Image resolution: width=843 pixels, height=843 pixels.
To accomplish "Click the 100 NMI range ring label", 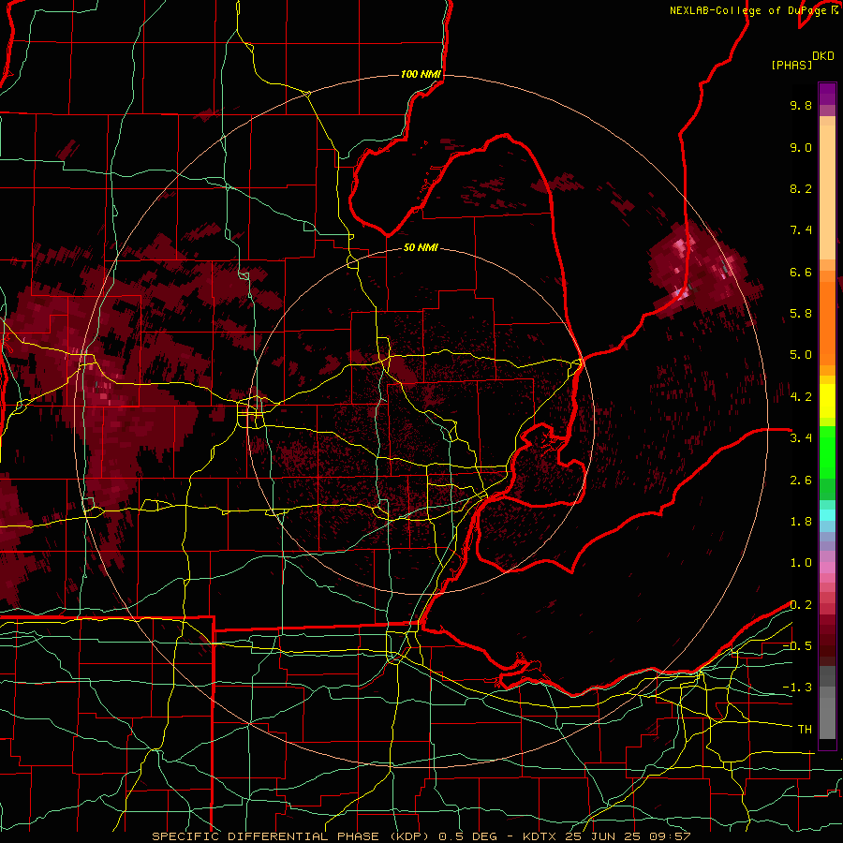I will (421, 74).
